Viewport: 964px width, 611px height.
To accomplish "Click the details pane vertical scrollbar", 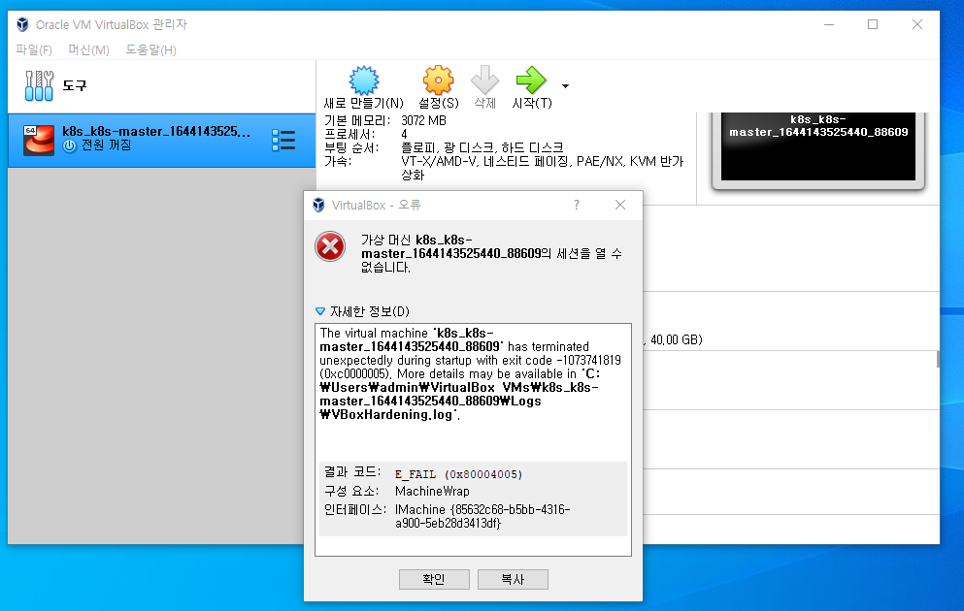I will 938,359.
